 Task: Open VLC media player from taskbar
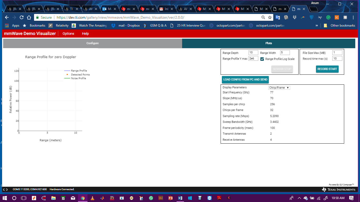click(92, 198)
